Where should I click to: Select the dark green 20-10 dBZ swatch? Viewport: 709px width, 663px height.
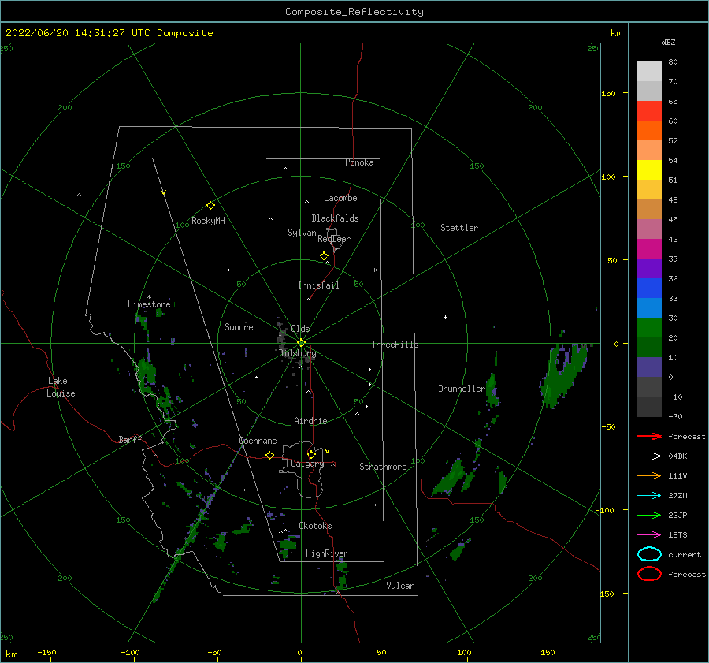(649, 347)
